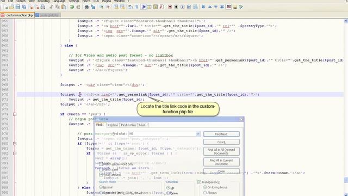Click the Copy toolbar icon
Image resolution: width=348 pixels, height=196 pixels.
[x=57, y=7]
